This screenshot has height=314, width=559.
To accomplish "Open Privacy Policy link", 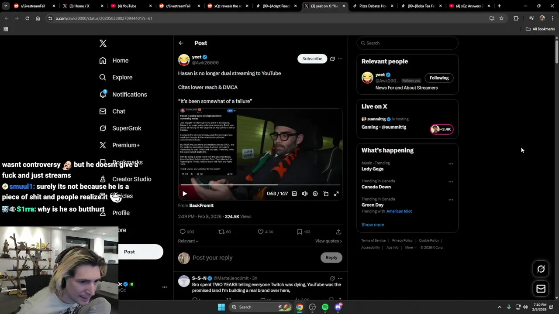I will coord(402,240).
